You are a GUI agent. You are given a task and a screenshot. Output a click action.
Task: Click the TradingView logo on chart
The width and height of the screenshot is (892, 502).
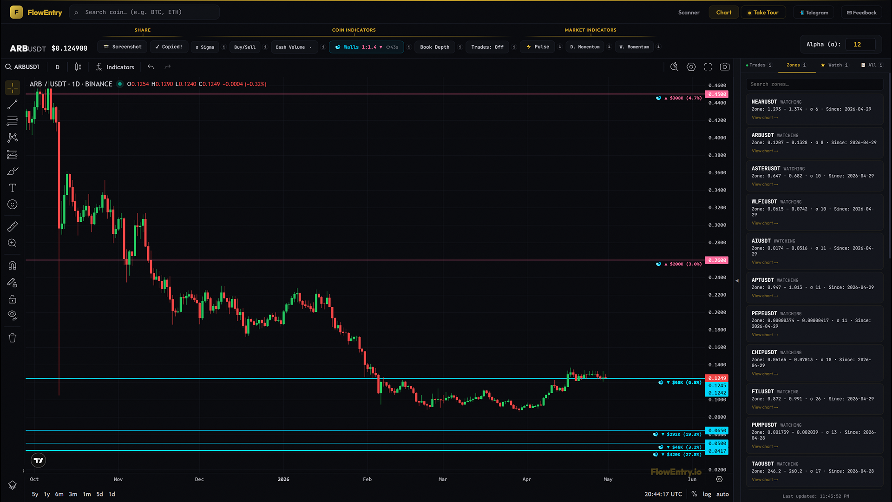[x=39, y=460]
